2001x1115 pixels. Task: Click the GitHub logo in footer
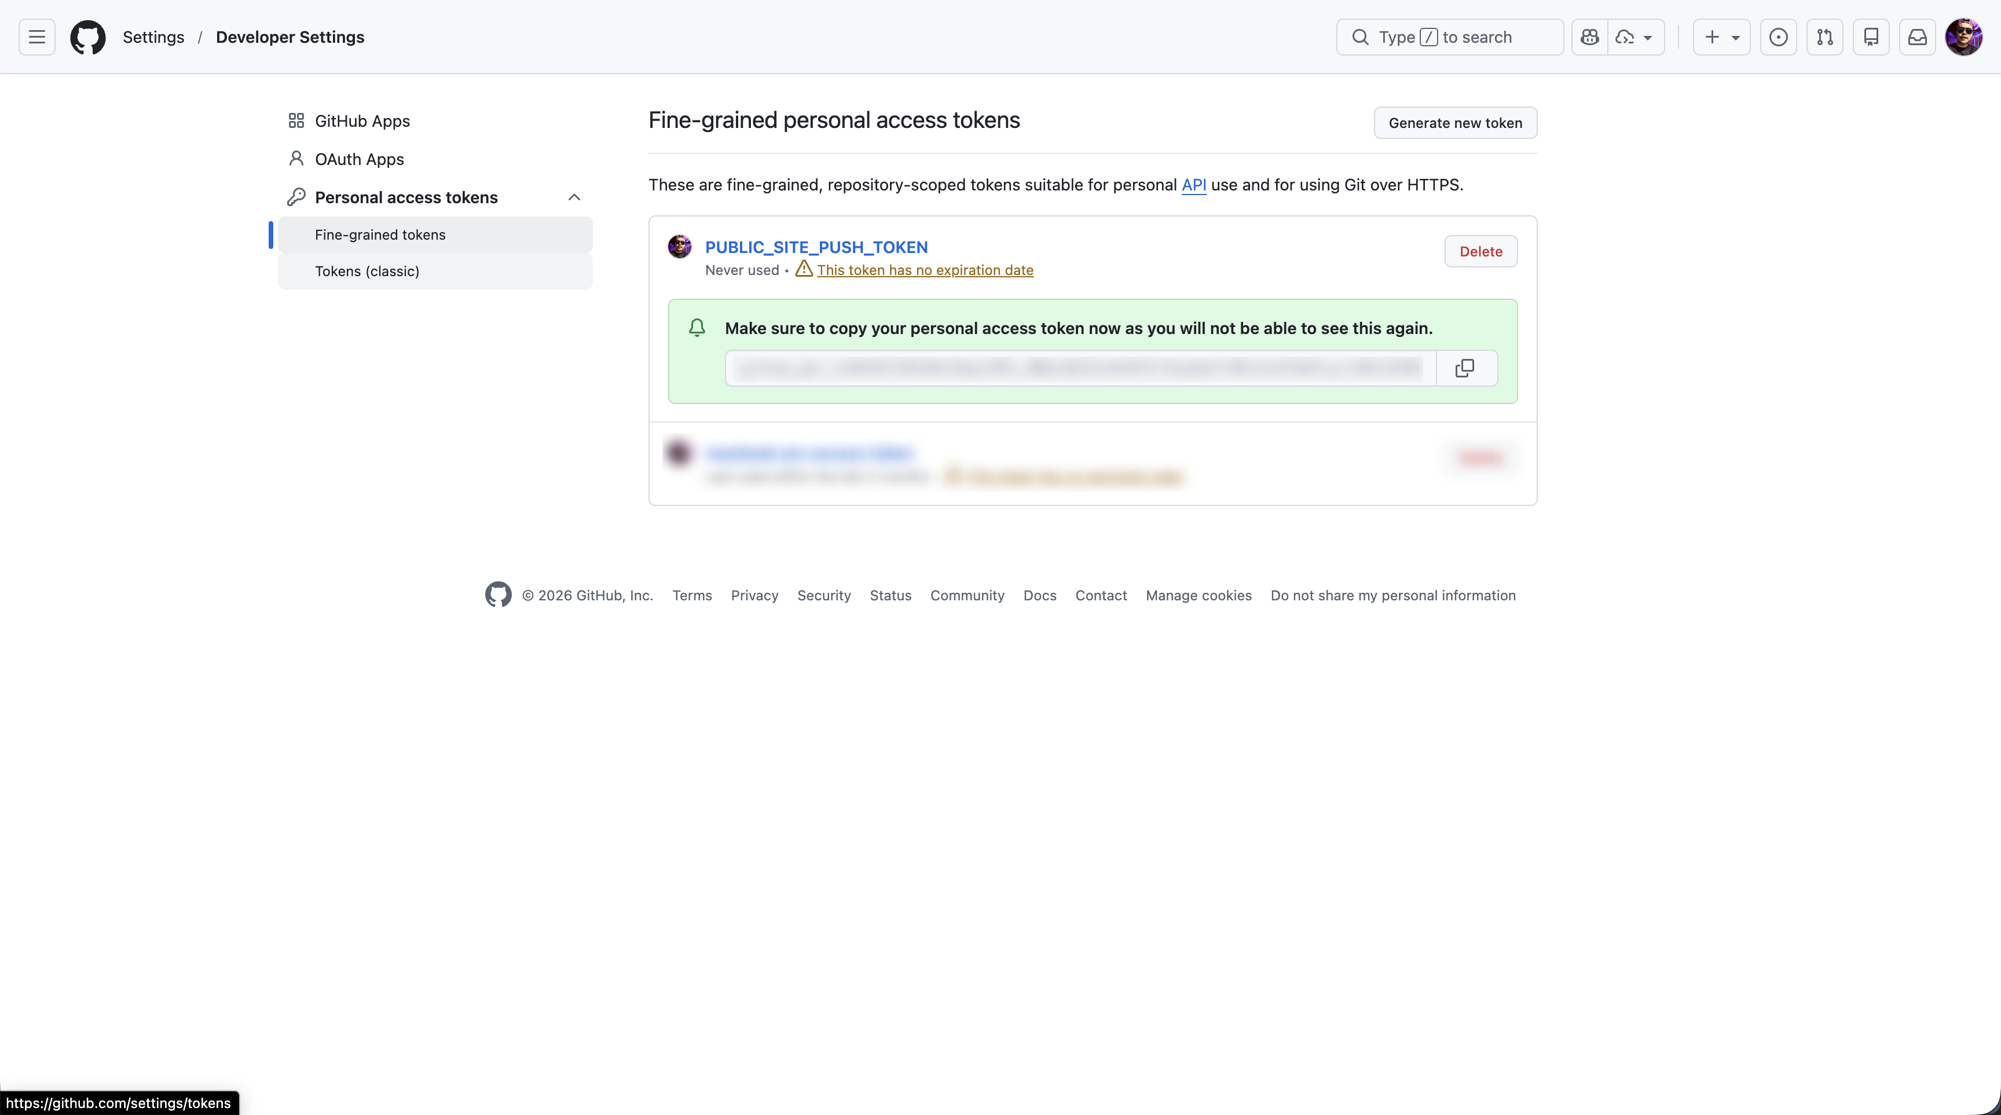(499, 595)
